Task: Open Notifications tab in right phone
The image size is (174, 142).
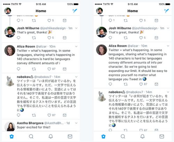Action: pos(142,136)
